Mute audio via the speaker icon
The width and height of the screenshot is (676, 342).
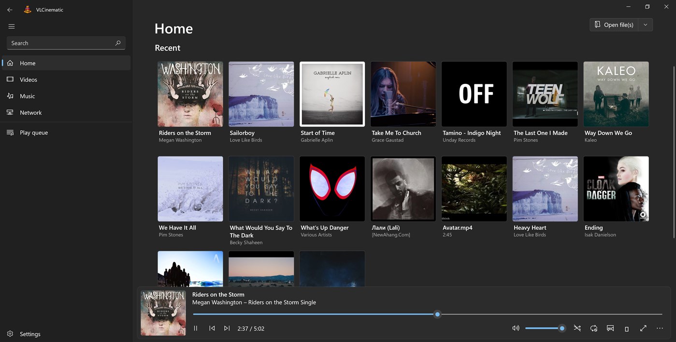tap(515, 328)
